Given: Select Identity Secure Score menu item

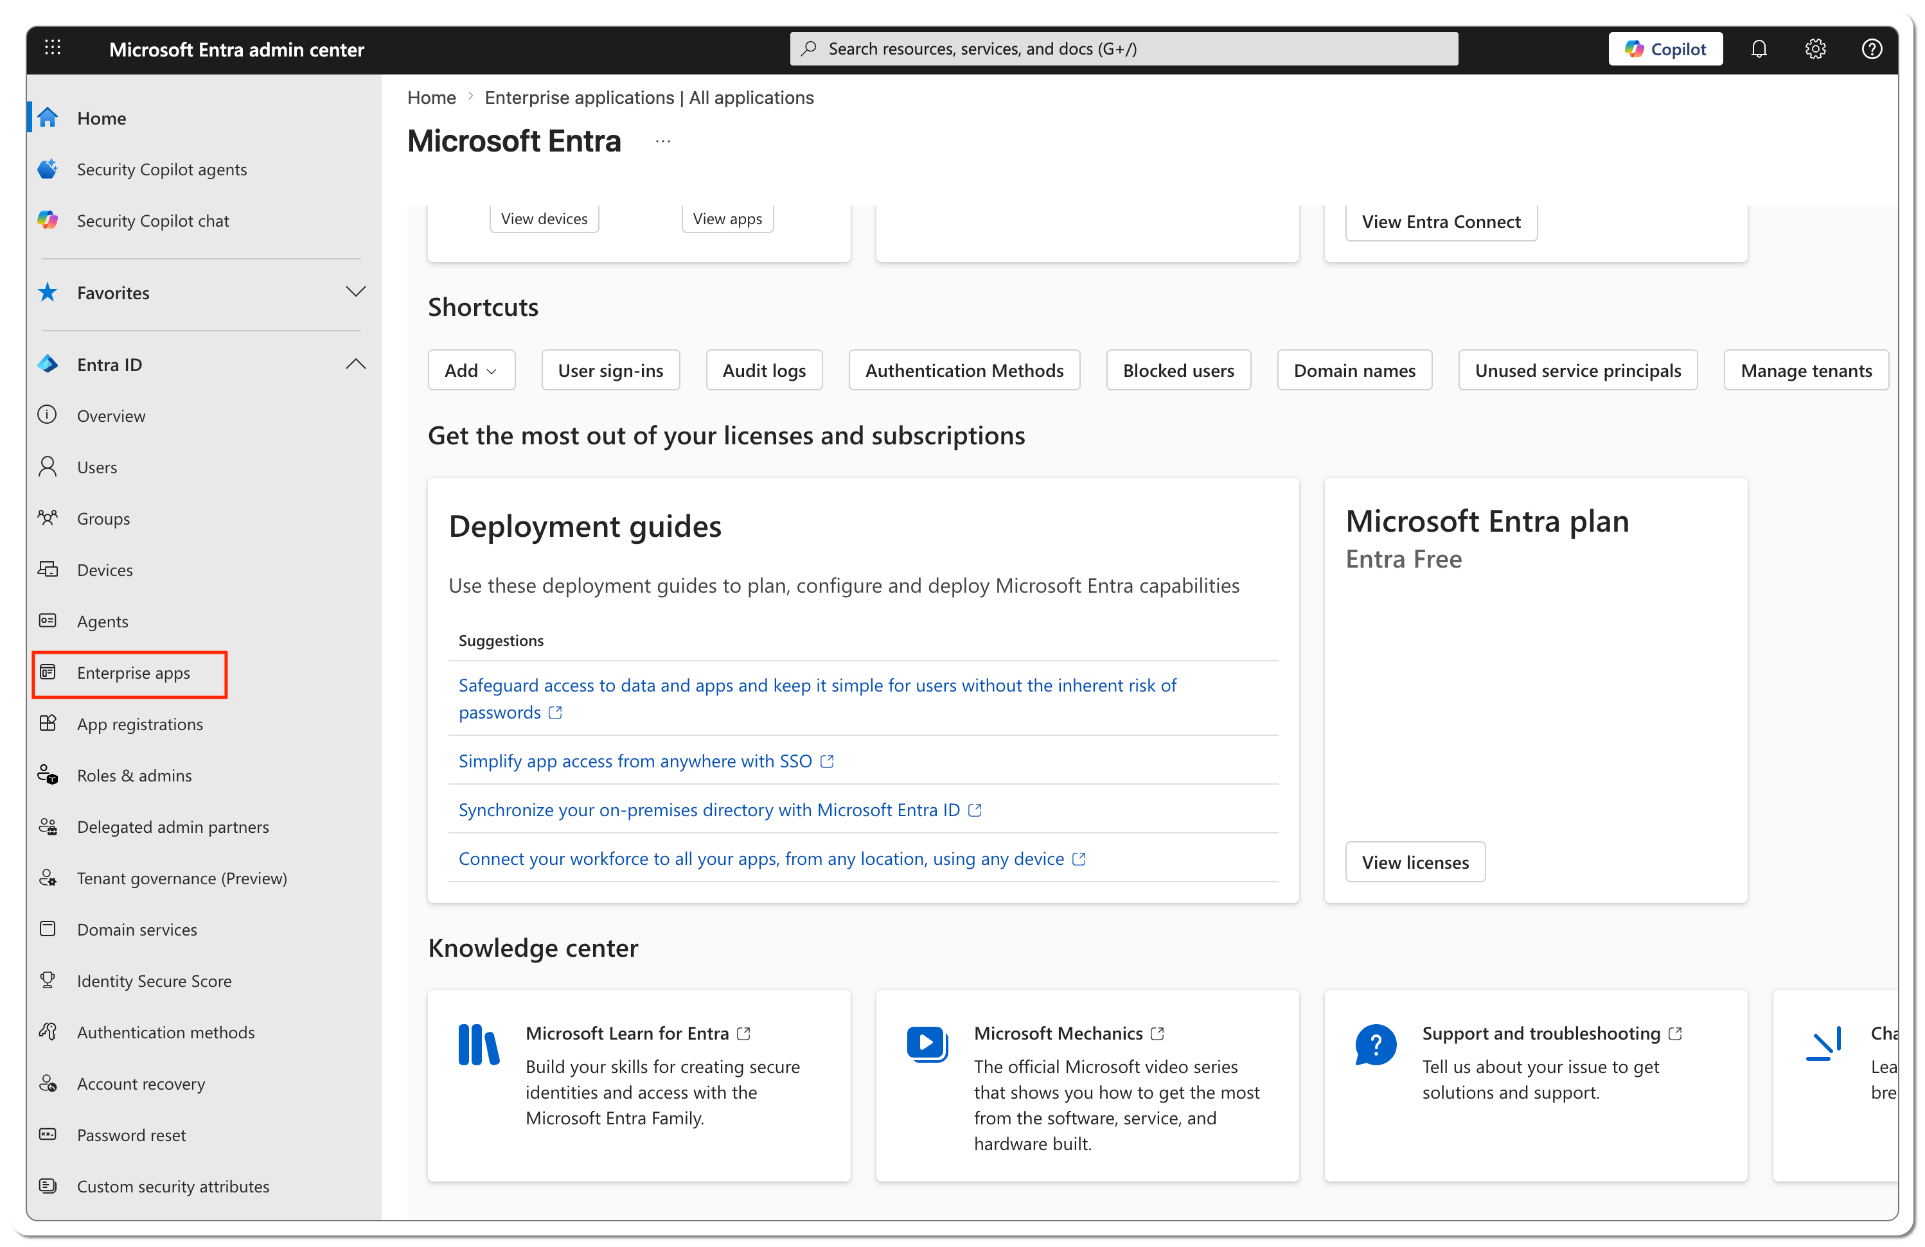Looking at the screenshot, I should 154,981.
